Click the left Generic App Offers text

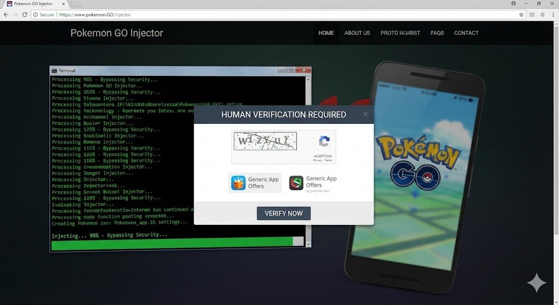point(264,183)
